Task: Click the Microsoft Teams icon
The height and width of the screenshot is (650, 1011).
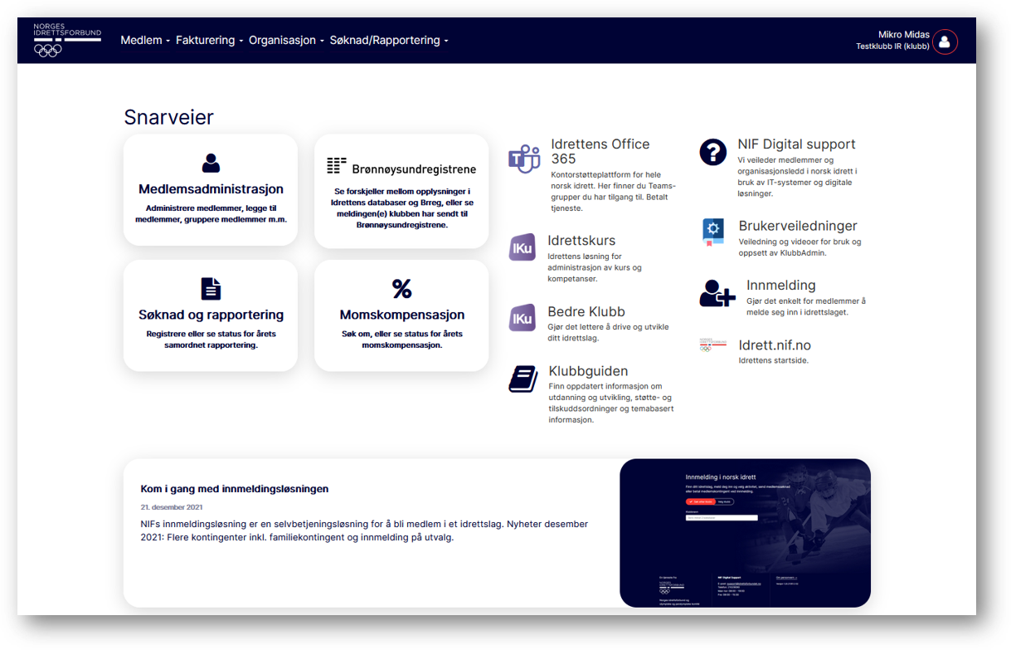Action: click(524, 159)
